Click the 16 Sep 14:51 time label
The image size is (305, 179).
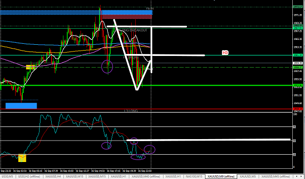(98, 171)
